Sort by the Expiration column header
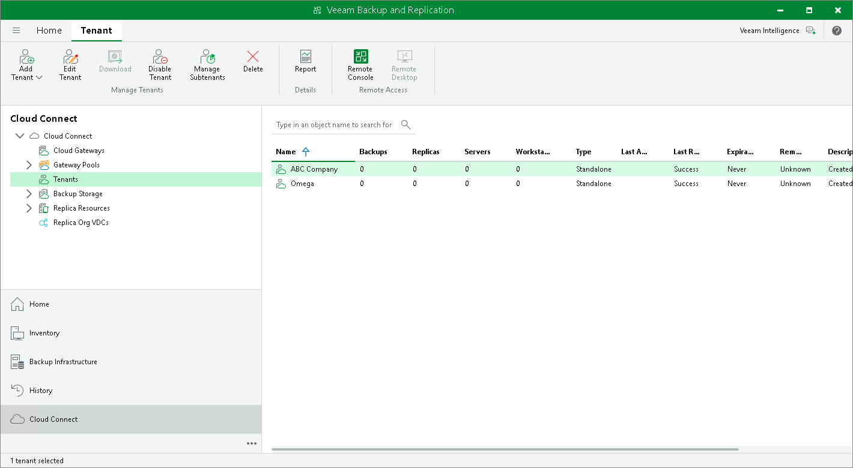 click(x=740, y=152)
